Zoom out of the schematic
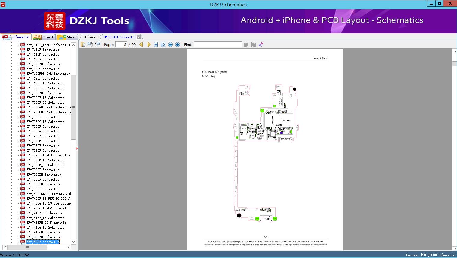This screenshot has width=457, height=258. [x=170, y=44]
